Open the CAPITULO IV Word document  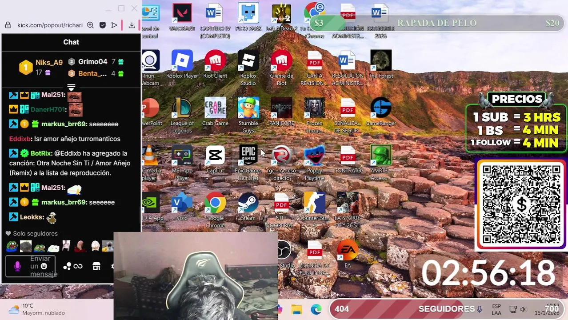(215, 21)
